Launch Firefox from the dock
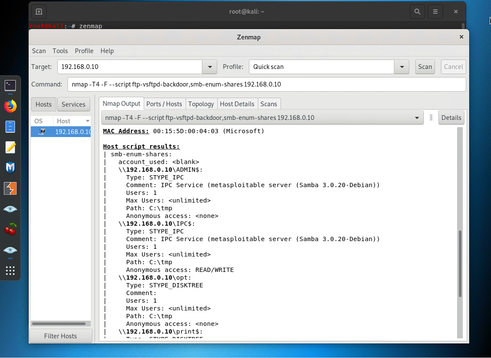The height and width of the screenshot is (358, 491). 10,106
